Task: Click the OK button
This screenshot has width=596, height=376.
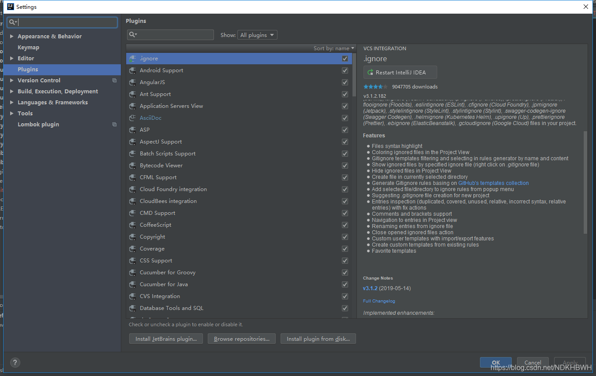Action: coord(496,363)
